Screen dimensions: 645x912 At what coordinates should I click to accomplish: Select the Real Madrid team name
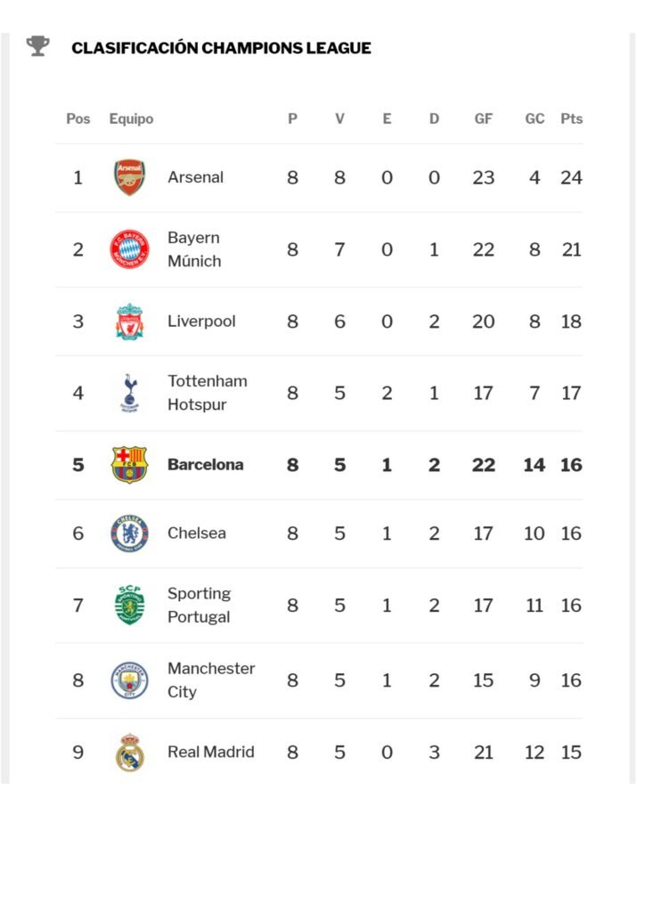pos(211,753)
